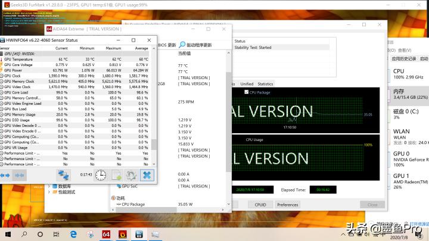
Task: Select the GPU Memory Clock row
Action: click(x=74, y=81)
